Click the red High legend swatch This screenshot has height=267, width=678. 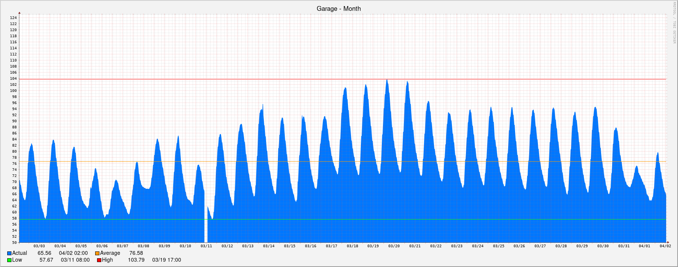(x=99, y=260)
